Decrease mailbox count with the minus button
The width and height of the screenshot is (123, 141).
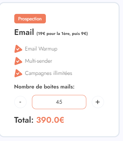coord(20,102)
